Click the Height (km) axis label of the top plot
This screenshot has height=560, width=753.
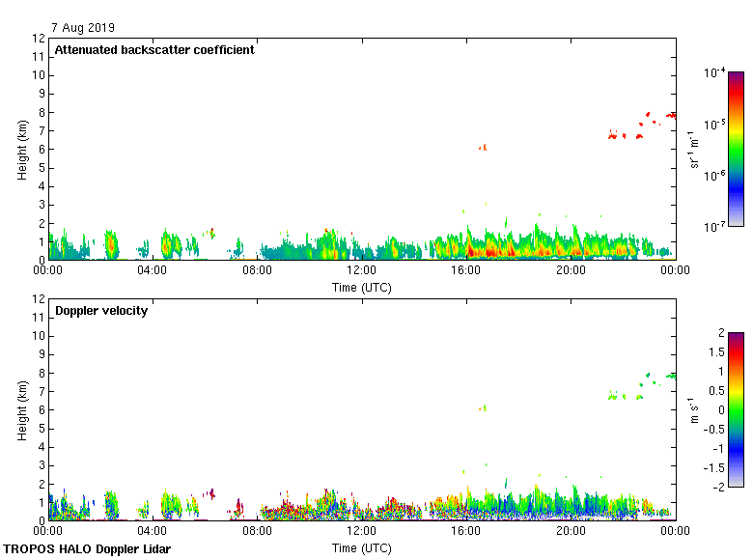22,149
